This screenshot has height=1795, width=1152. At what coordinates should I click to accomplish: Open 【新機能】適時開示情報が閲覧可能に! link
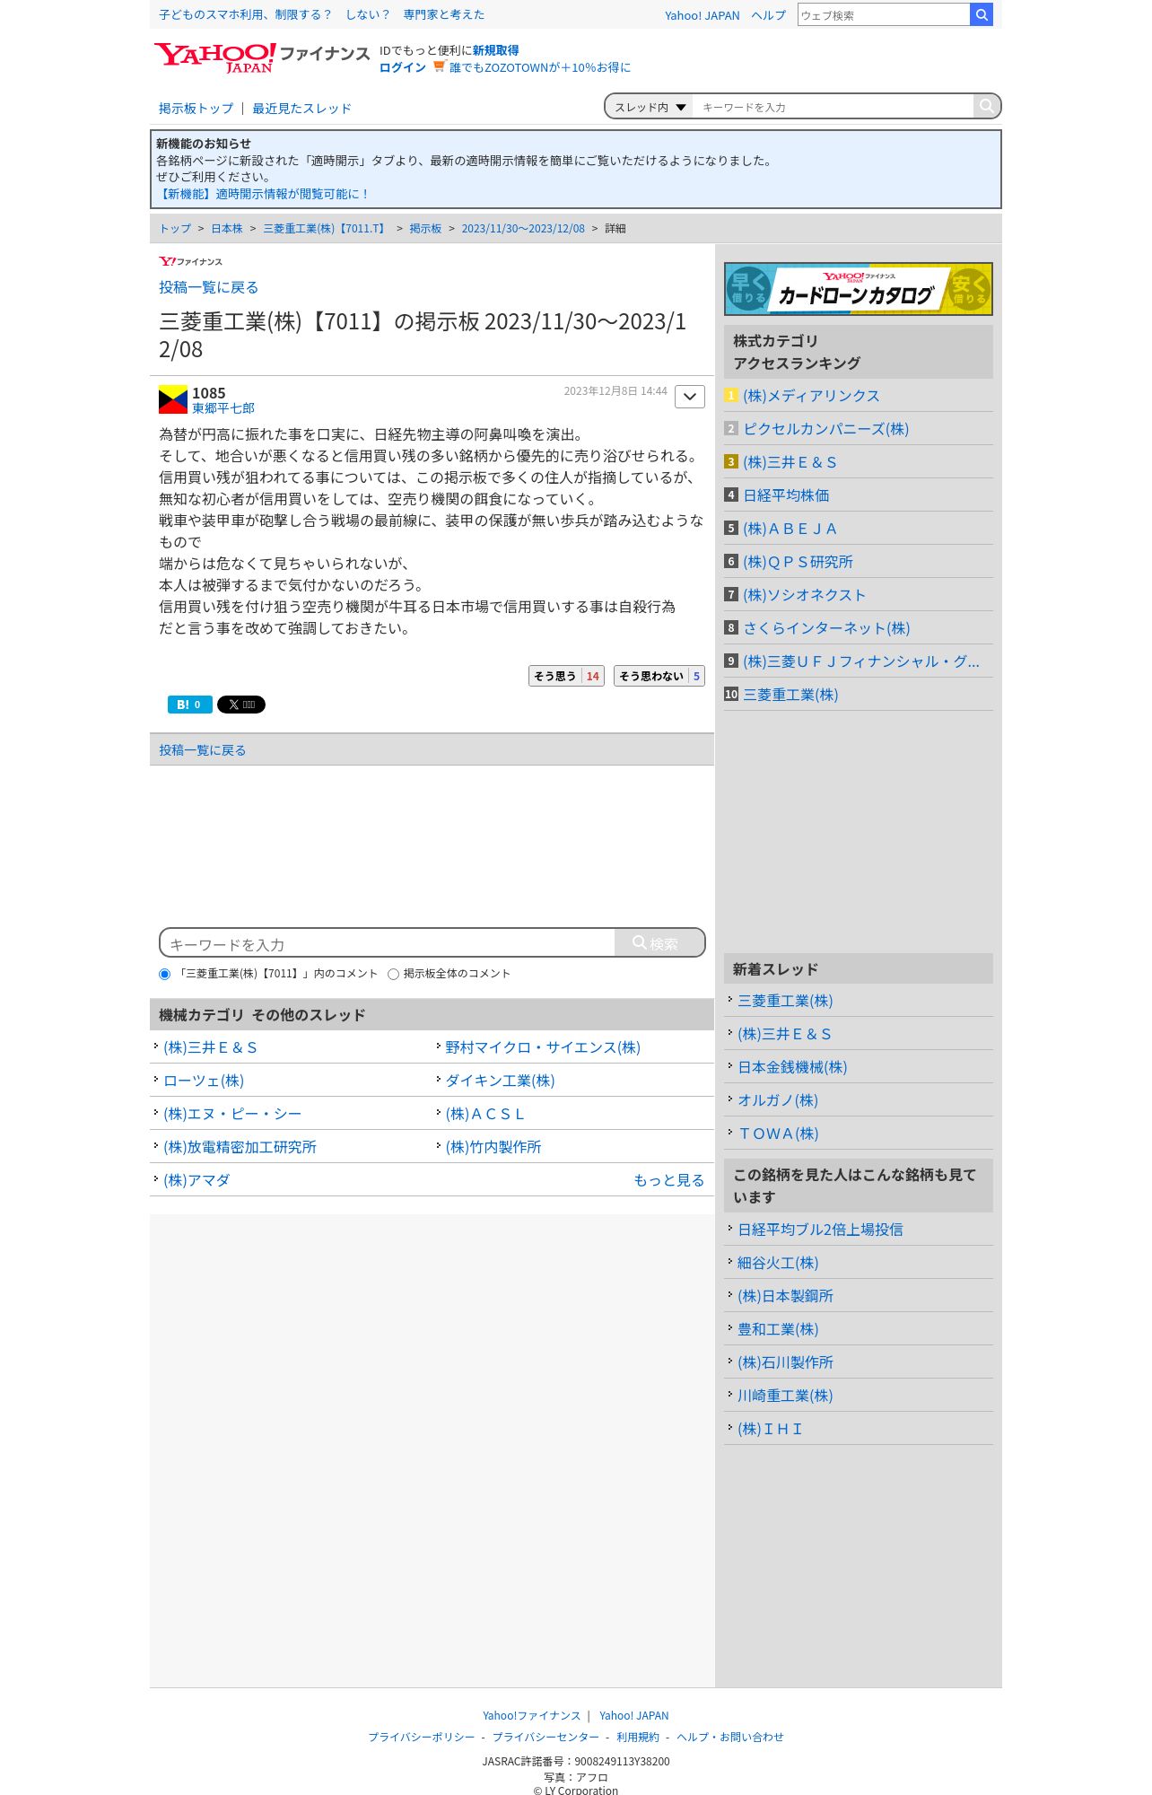263,194
